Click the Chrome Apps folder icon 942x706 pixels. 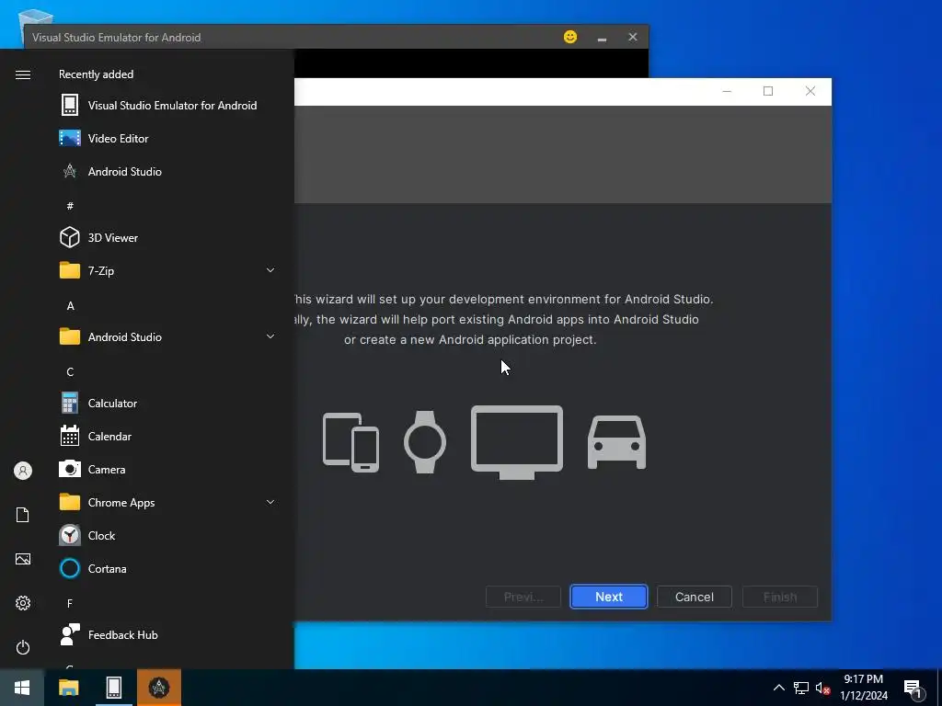pyautogui.click(x=70, y=503)
